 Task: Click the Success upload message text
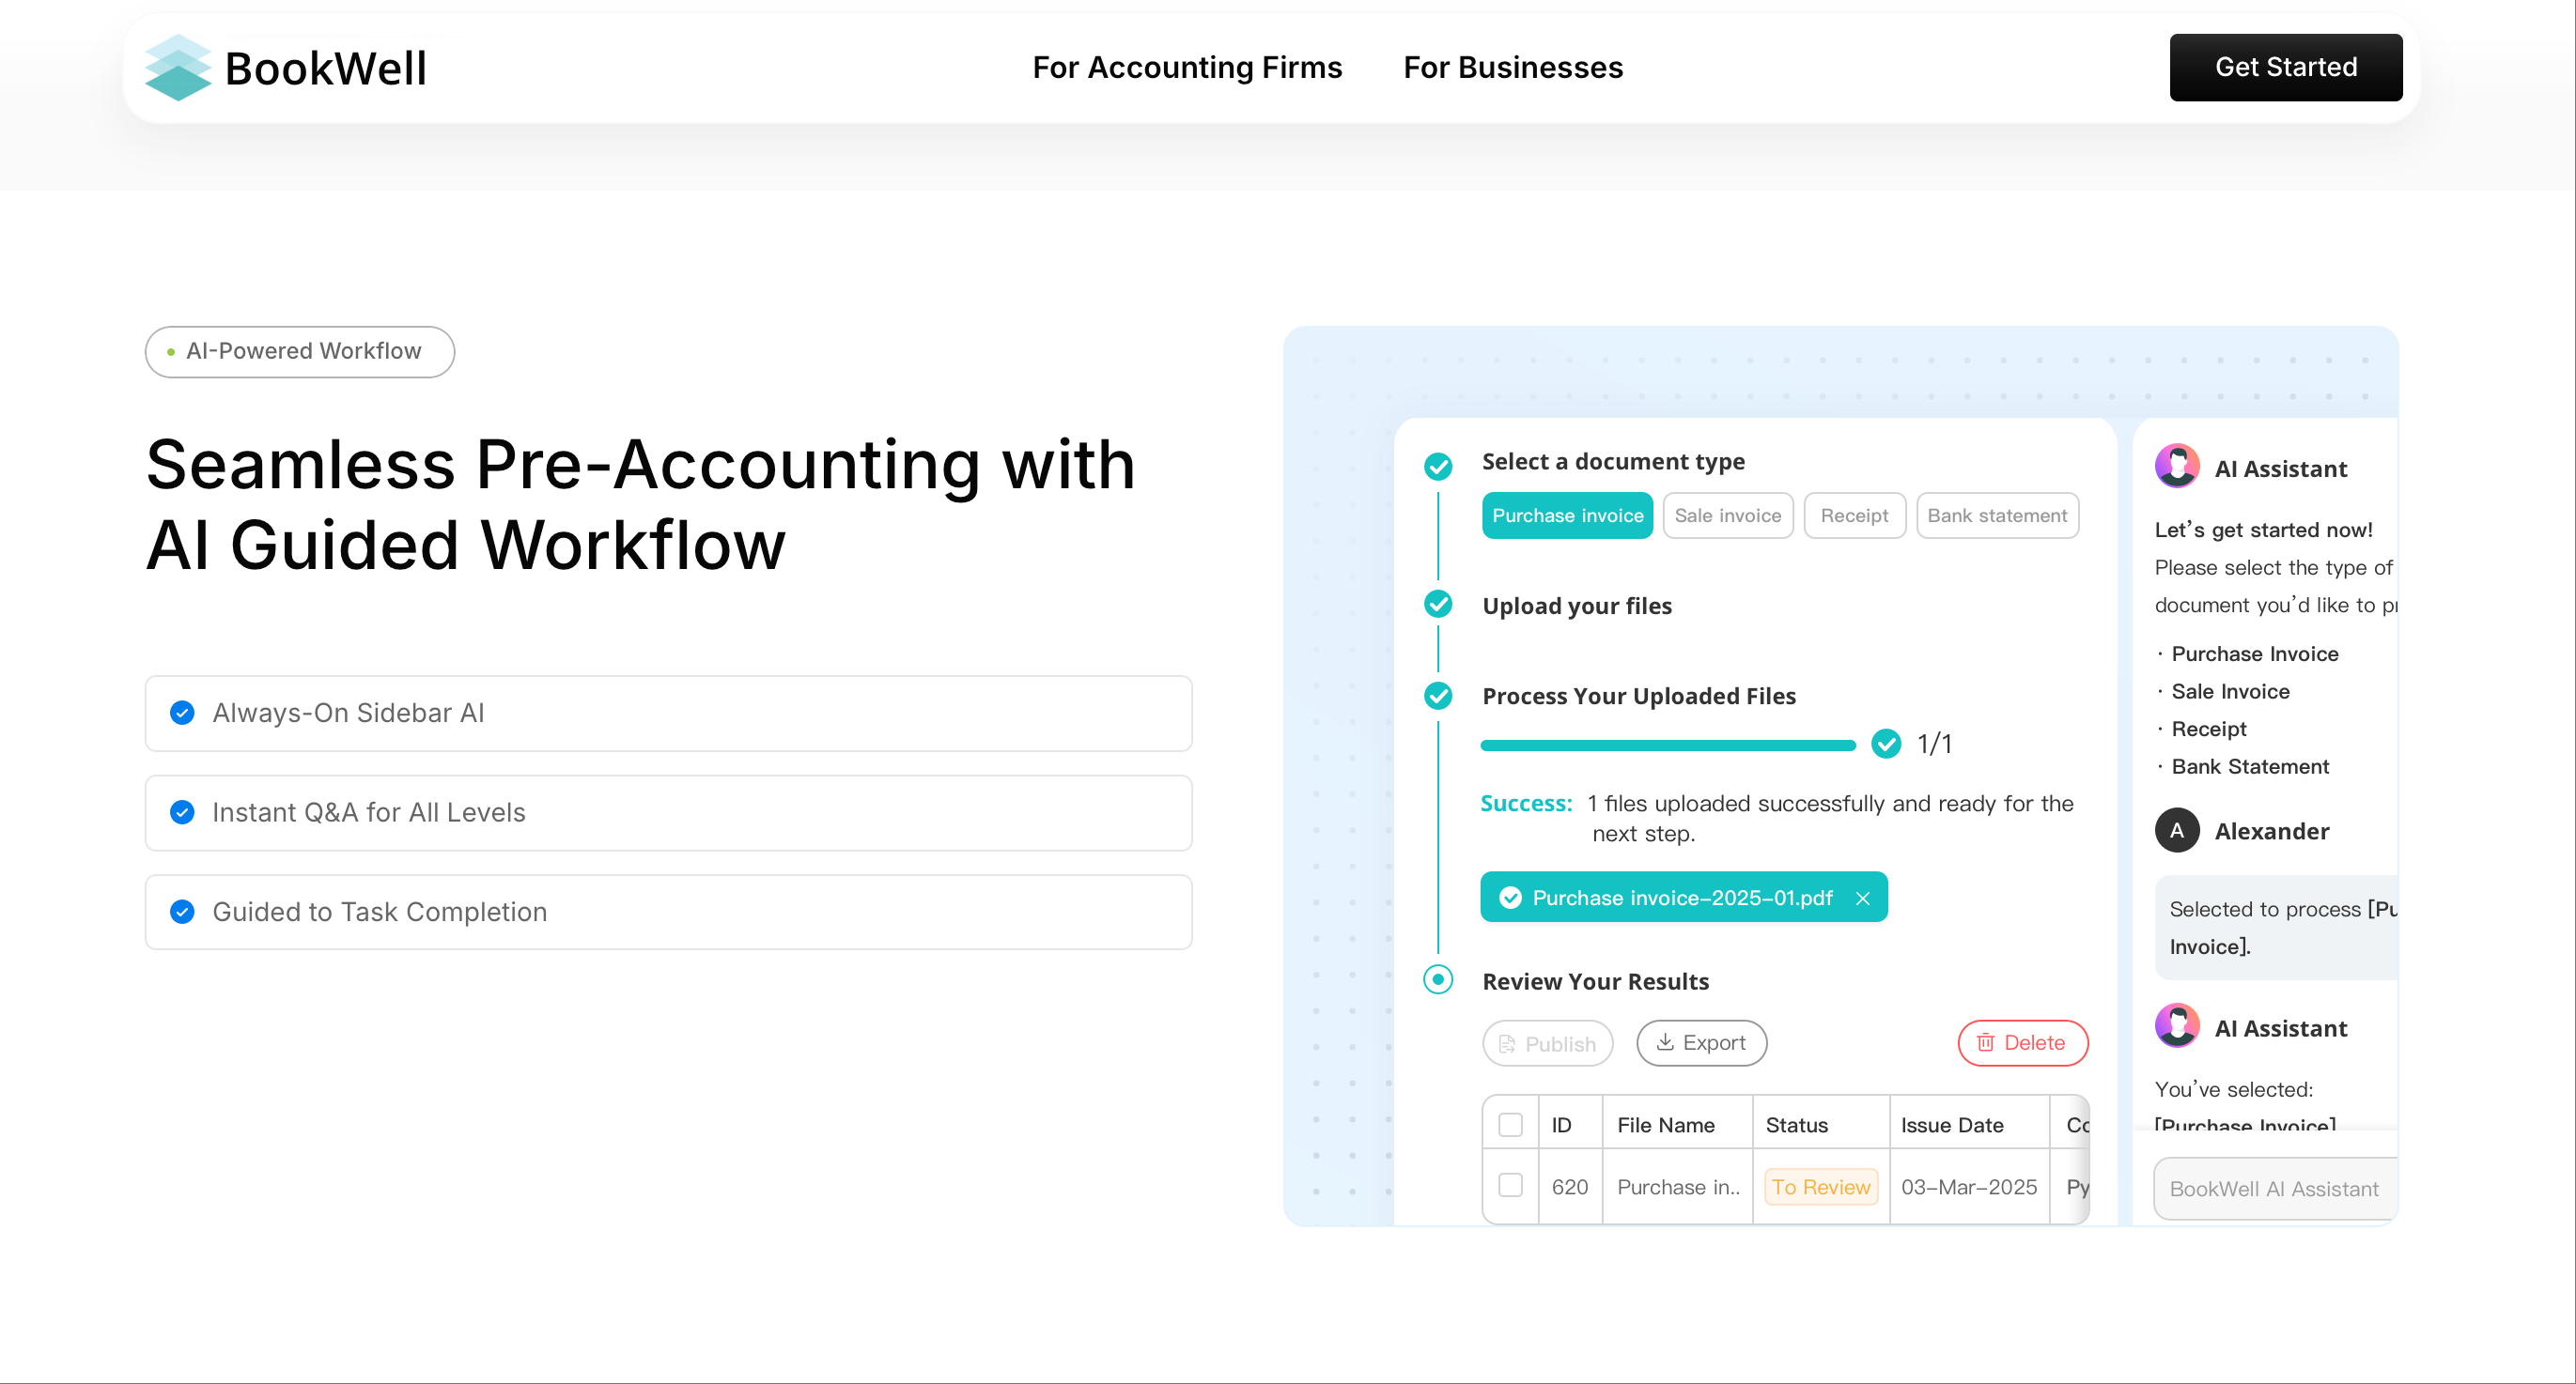point(1778,818)
